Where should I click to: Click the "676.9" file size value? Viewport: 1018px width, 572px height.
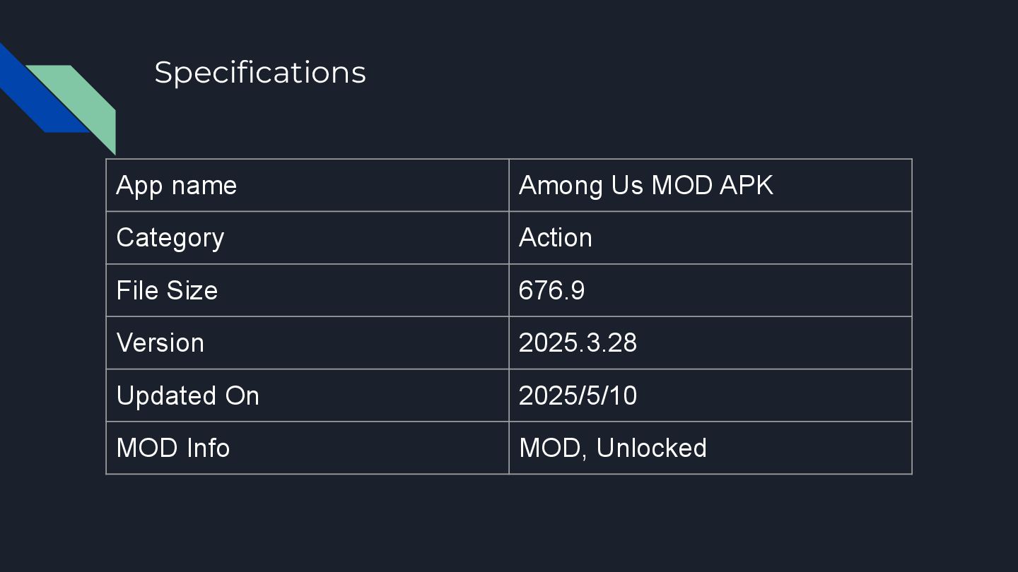(x=551, y=290)
